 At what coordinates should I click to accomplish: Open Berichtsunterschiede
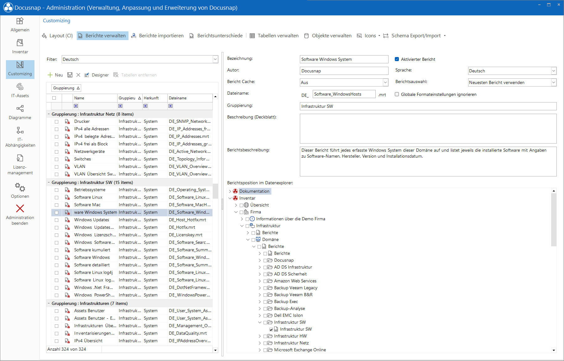pyautogui.click(x=216, y=36)
